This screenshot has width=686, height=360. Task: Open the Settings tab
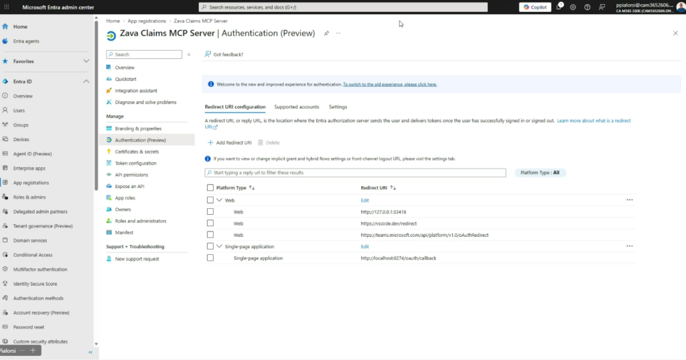[338, 107]
